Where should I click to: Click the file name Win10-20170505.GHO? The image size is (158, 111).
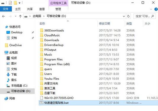(x=59, y=98)
